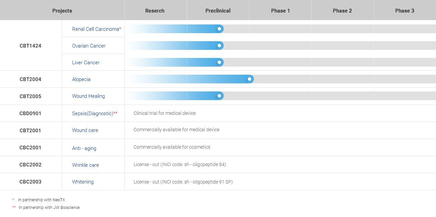This screenshot has width=436, height=217.
Task: Click the Renal Cell Carcinoma progress marker dot
Action: [x=219, y=29]
